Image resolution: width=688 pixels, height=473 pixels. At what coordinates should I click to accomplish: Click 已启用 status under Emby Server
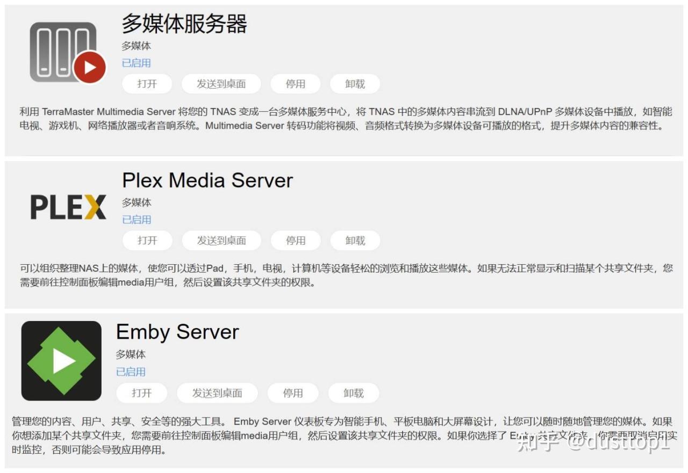pyautogui.click(x=131, y=372)
